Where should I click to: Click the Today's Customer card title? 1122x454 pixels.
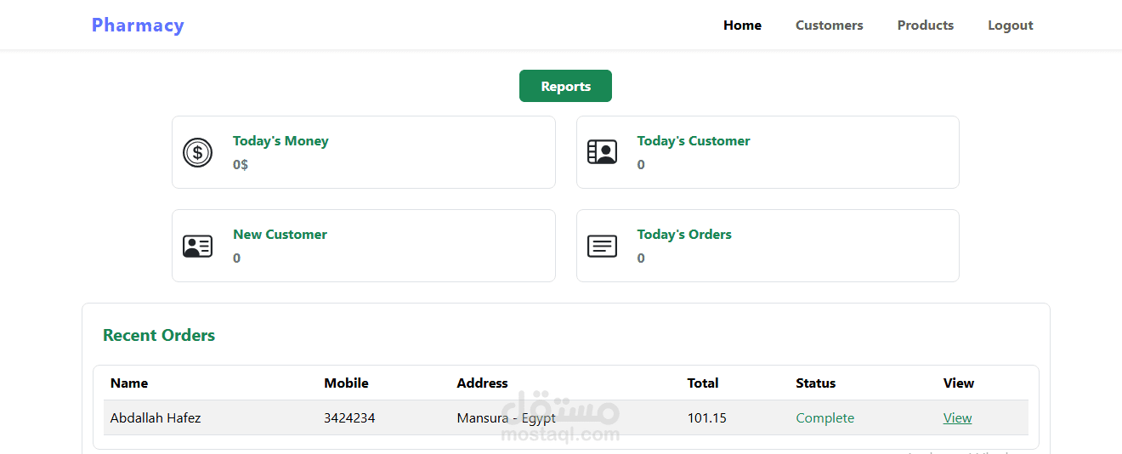point(694,141)
